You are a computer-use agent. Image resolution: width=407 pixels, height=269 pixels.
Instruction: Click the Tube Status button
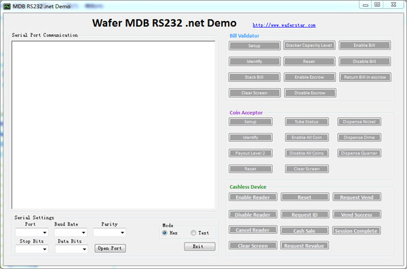[x=307, y=122]
